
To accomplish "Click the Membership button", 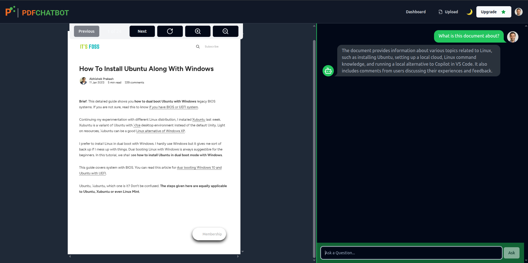I will click(x=209, y=234).
